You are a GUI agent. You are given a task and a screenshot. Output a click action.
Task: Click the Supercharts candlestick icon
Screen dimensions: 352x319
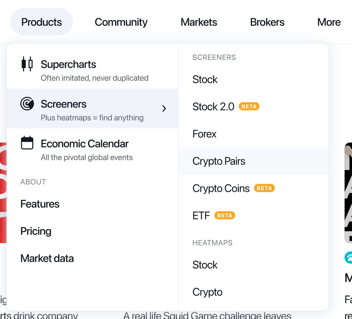[27, 64]
